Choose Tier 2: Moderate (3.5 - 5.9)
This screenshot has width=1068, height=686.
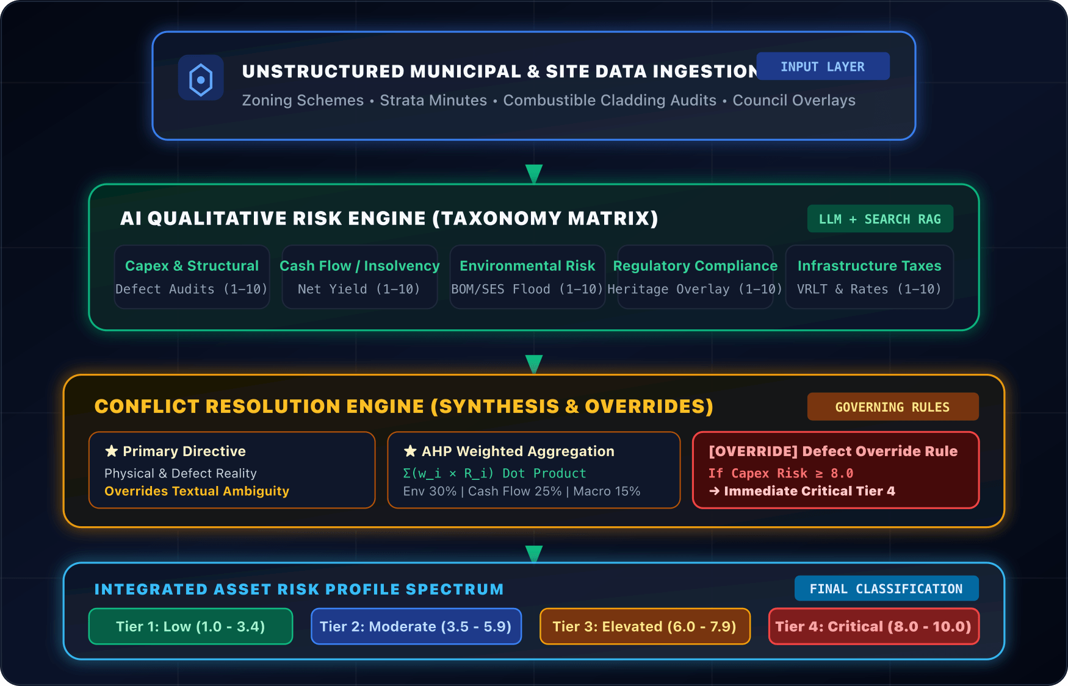pyautogui.click(x=416, y=626)
